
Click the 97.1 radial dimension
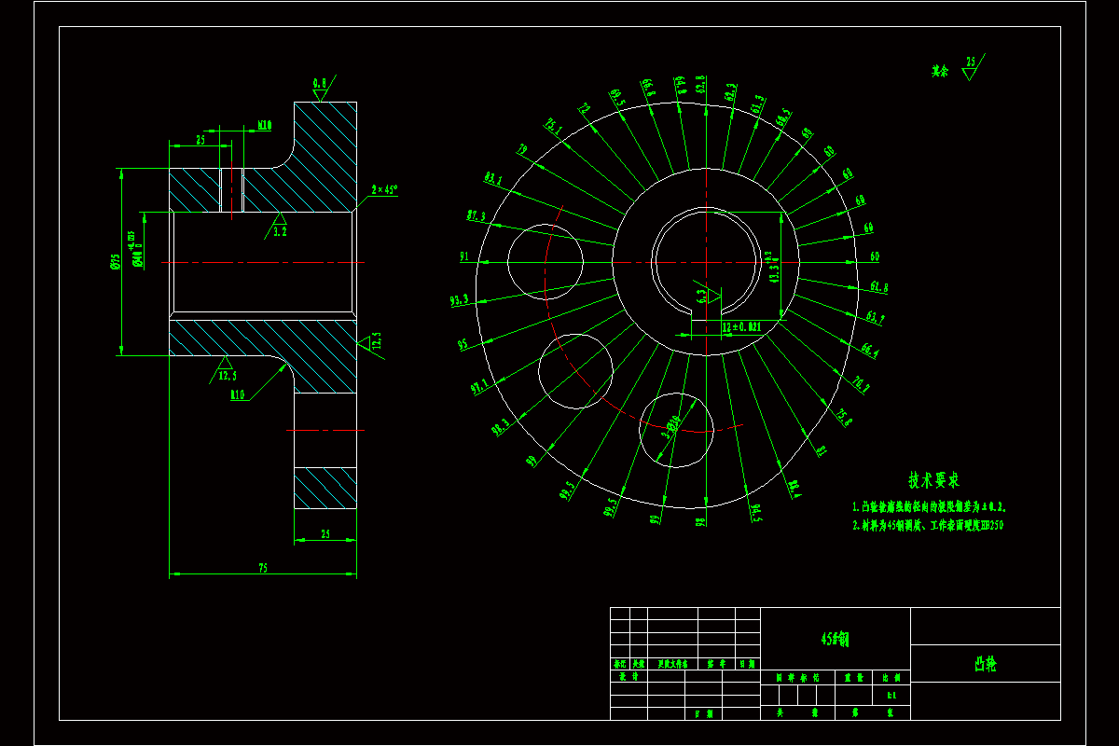click(479, 385)
